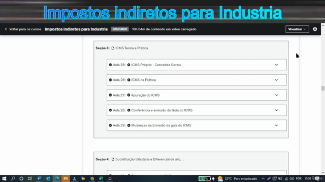Click check mark icon of Aula 25
The width and height of the screenshot is (325, 182).
pos(110,65)
